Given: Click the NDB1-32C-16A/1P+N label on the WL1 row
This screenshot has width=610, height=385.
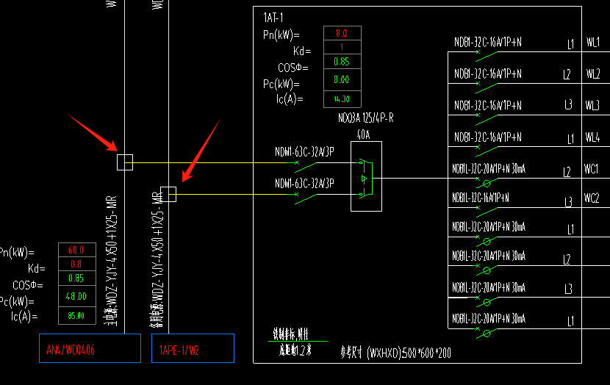Looking at the screenshot, I should (488, 42).
